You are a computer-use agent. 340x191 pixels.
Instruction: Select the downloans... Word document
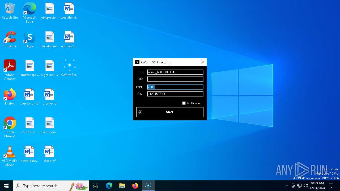(29, 154)
